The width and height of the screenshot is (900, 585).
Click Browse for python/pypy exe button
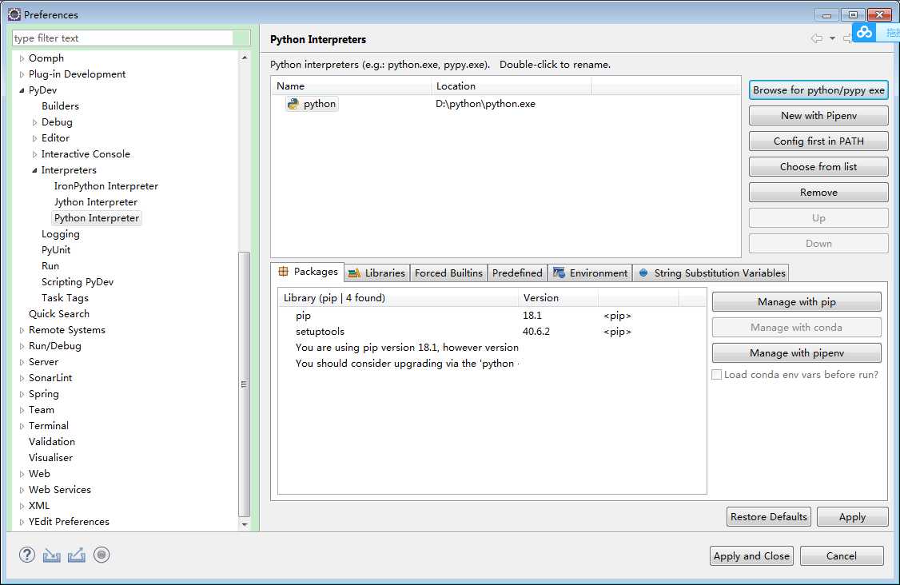(x=818, y=90)
